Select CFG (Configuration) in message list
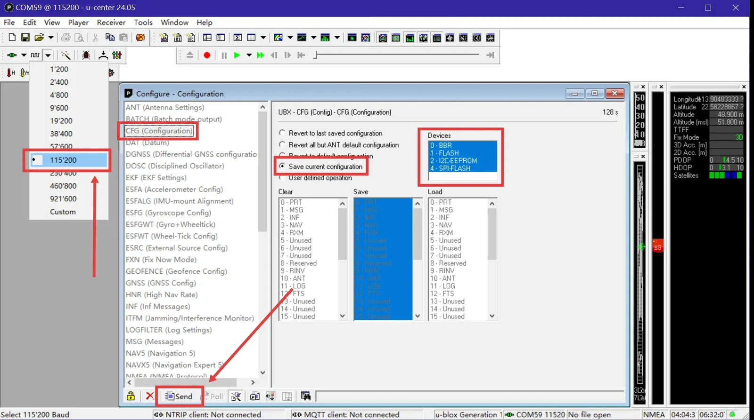 coord(159,131)
